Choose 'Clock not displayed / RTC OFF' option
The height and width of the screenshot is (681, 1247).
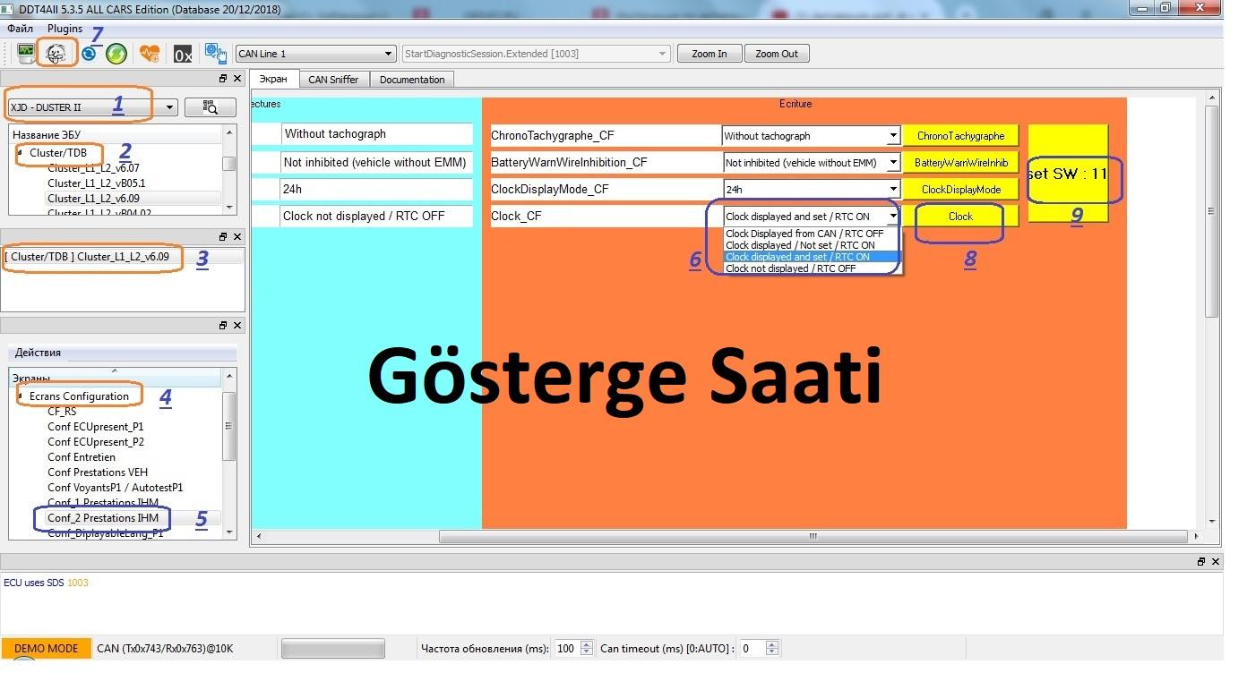[790, 268]
